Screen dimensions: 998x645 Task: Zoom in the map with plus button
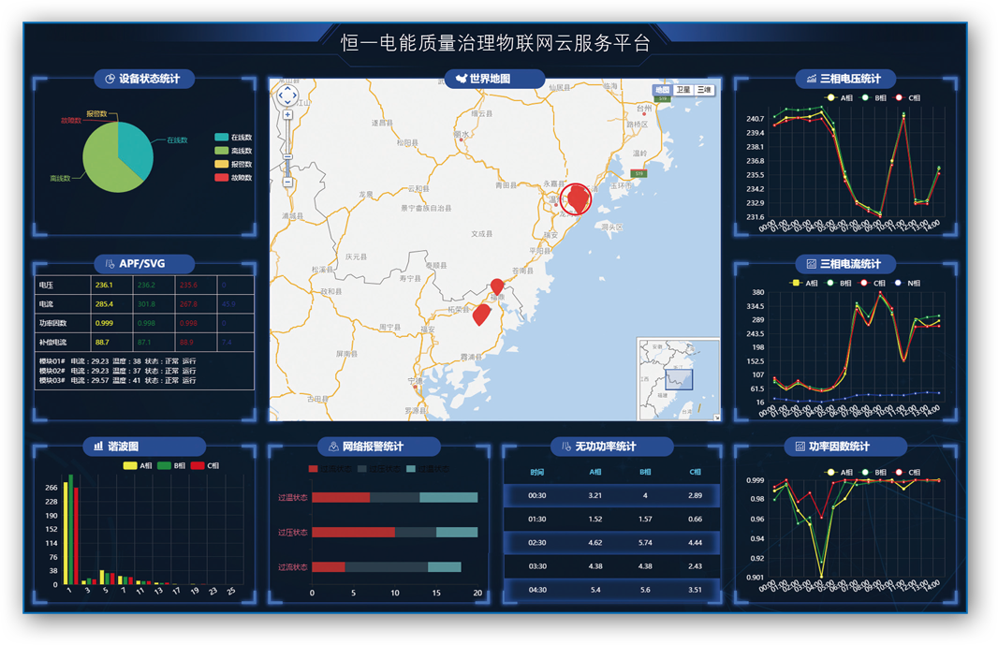(x=287, y=115)
